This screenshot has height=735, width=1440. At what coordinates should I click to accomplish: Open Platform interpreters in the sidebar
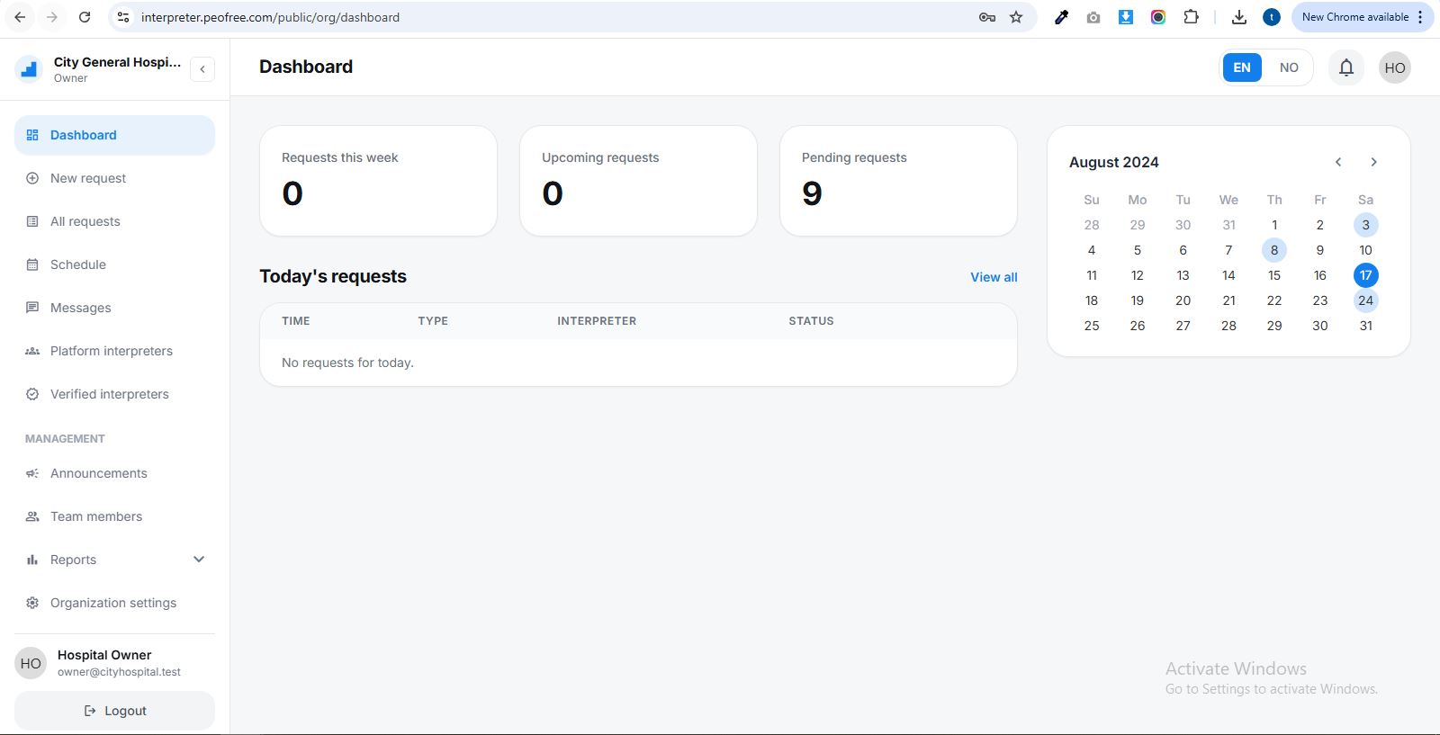pos(111,351)
